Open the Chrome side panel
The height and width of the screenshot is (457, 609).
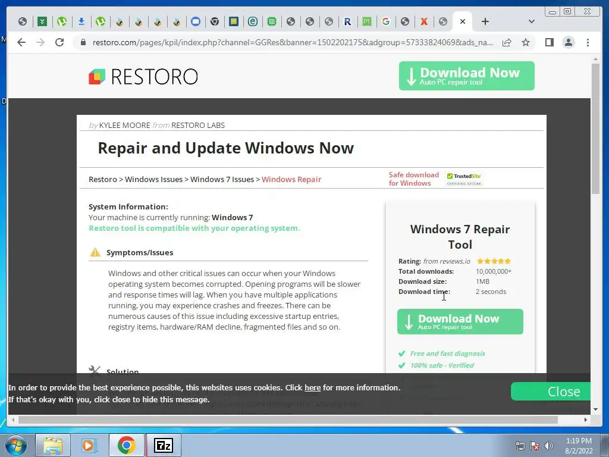(549, 42)
